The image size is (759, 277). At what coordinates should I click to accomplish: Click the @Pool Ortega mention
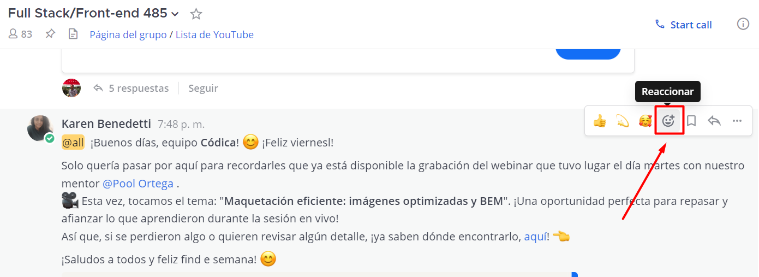(138, 183)
